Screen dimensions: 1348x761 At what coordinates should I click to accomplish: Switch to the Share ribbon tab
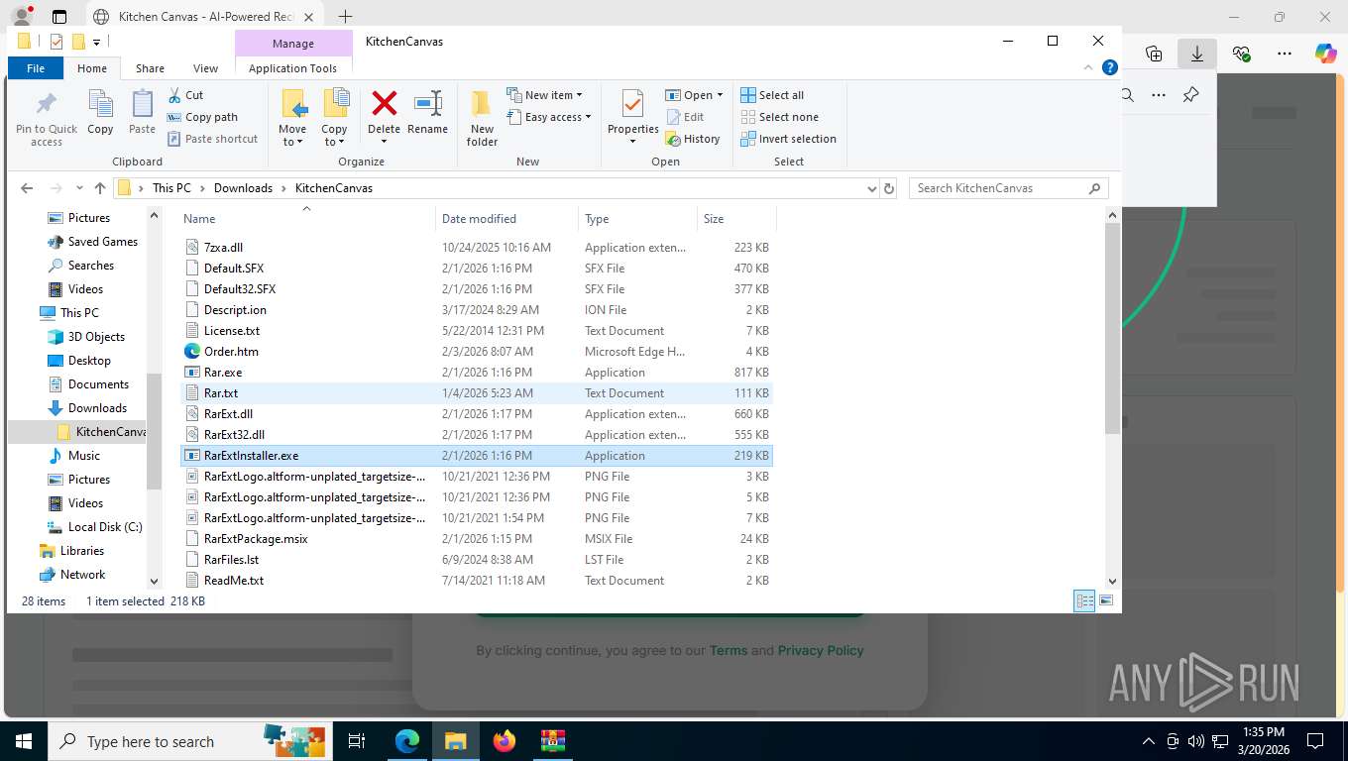tap(150, 68)
